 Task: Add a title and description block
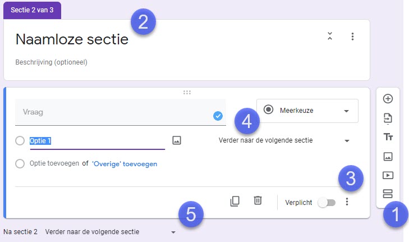tap(388, 137)
